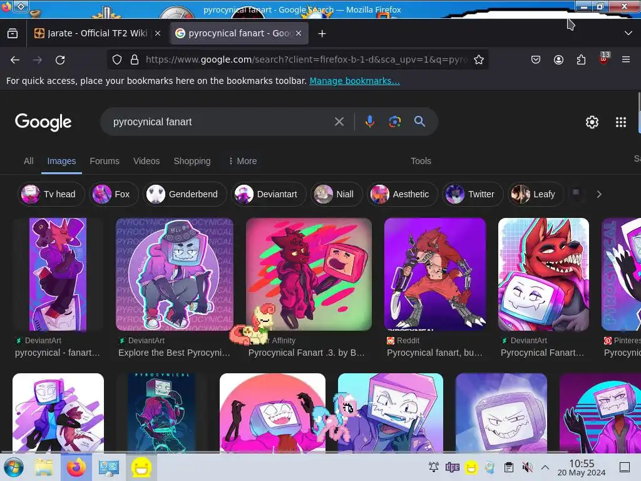Open the More search filters dropdown
This screenshot has width=641, height=481.
[242, 161]
